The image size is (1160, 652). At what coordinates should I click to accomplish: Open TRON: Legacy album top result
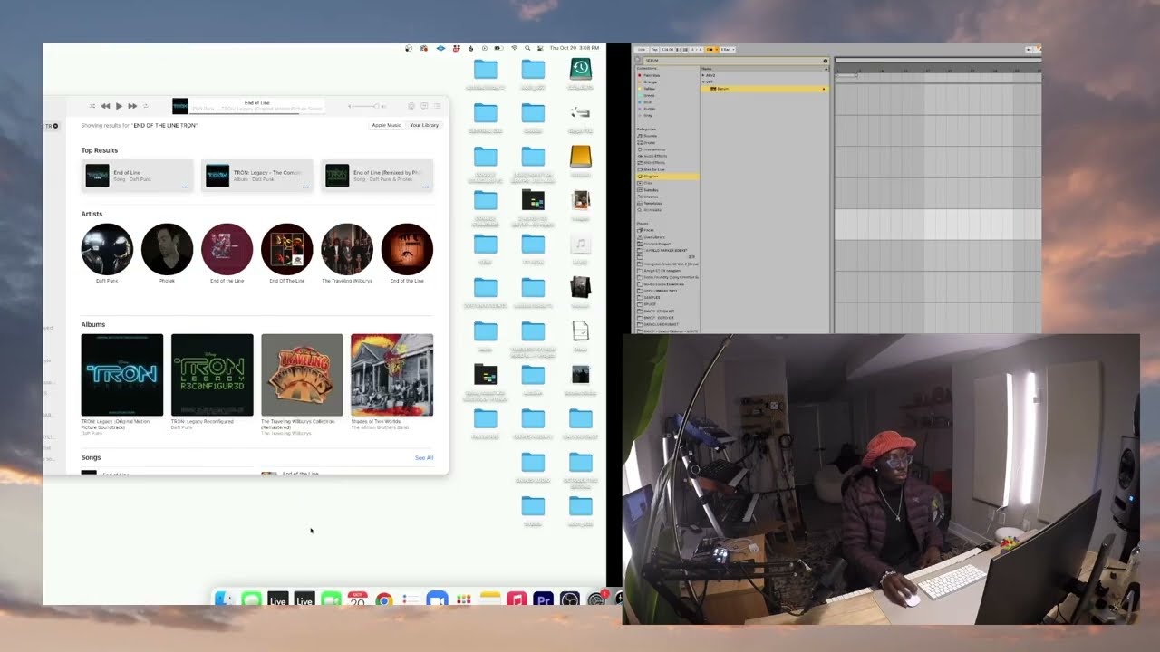257,175
